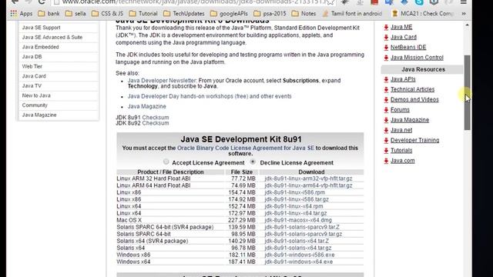Open Java Developer Newsletter link
This screenshot has width=493, height=277.
[x=162, y=81]
